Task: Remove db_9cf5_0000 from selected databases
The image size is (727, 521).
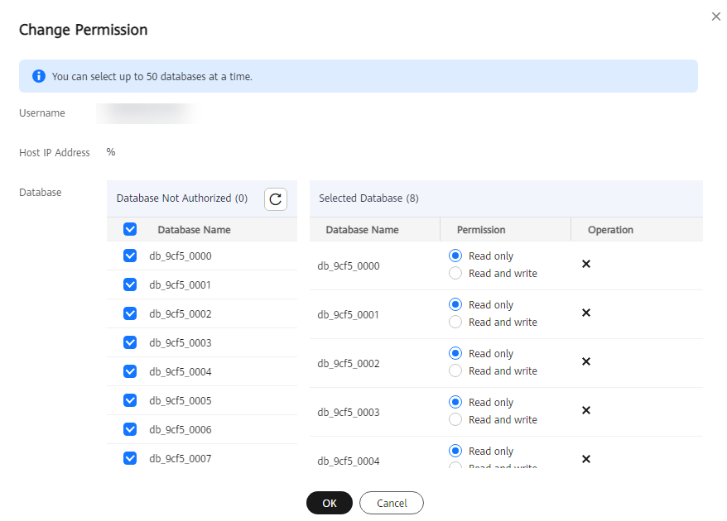Action: tap(586, 264)
